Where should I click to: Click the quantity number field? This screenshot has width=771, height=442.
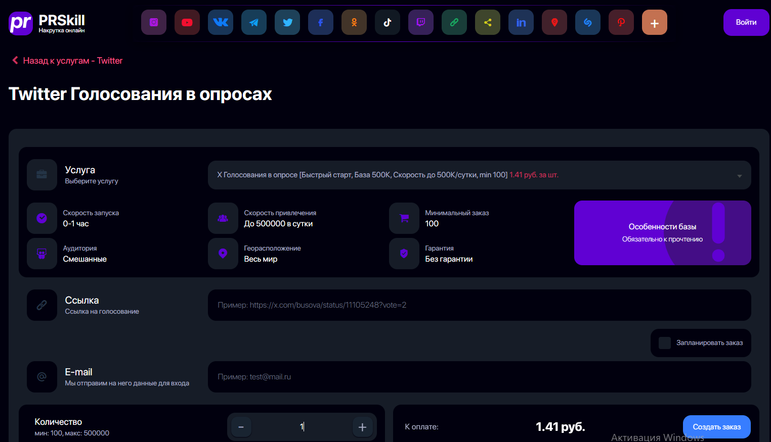click(302, 427)
